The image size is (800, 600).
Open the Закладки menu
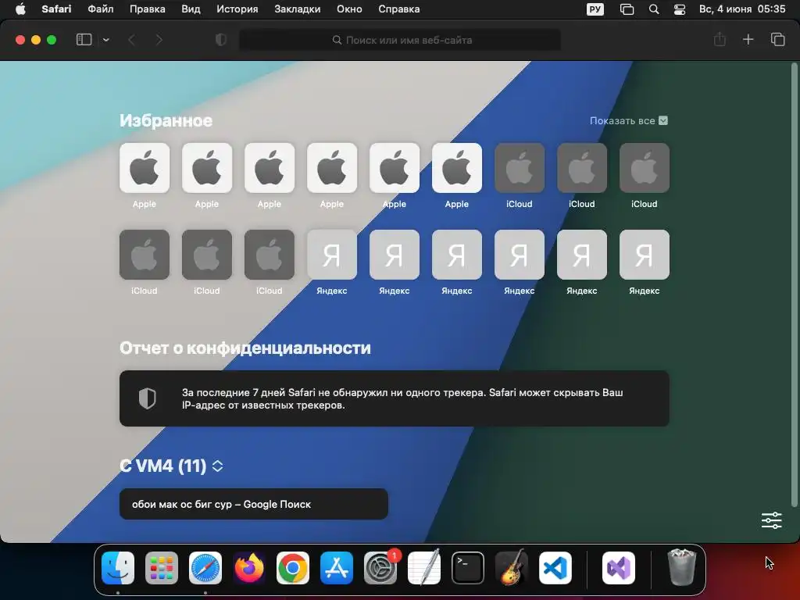(298, 9)
